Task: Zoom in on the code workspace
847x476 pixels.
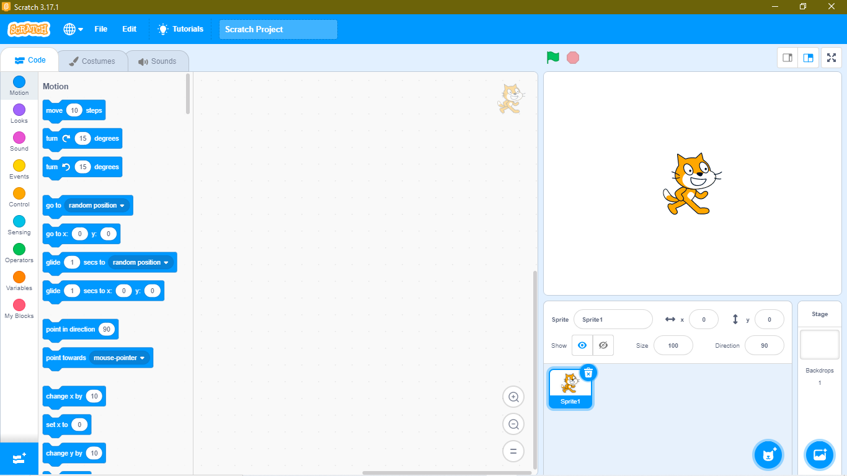Action: pos(513,397)
